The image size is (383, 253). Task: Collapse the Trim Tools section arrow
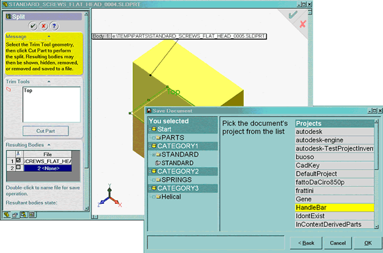(49, 82)
